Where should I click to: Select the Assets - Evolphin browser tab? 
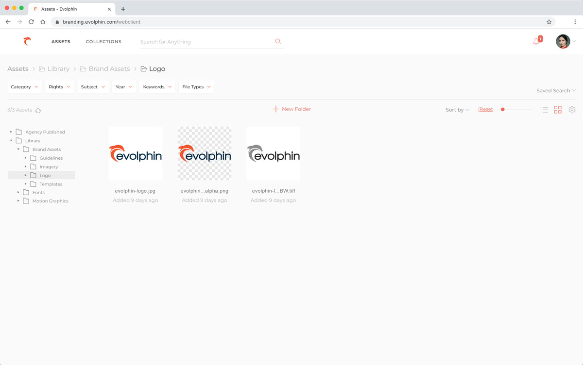[72, 9]
